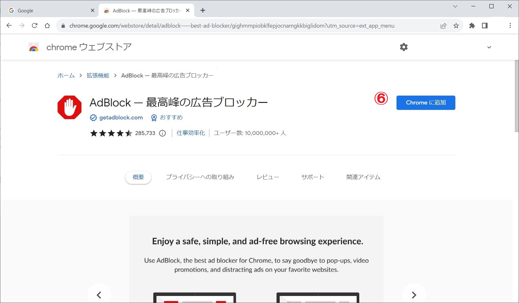Click the browser forward arrow

point(22,26)
